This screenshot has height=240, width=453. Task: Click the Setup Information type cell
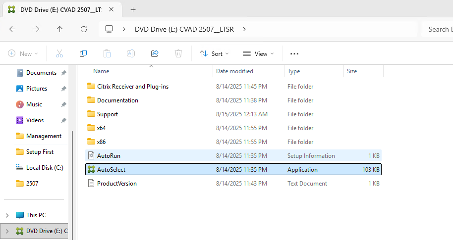[311, 156]
